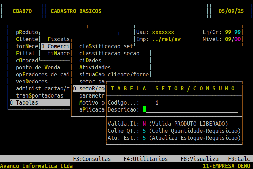This screenshot has height=169, width=253.
Task: Select Atividades table option
Action: point(95,68)
